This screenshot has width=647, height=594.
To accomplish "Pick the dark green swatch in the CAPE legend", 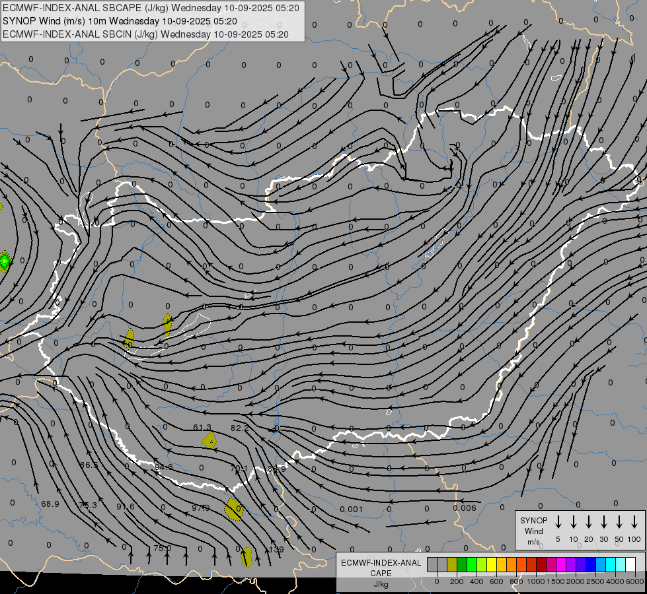I will point(462,565).
